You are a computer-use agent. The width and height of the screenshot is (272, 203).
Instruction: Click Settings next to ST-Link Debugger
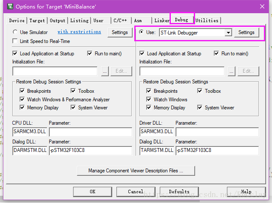pos(246,32)
